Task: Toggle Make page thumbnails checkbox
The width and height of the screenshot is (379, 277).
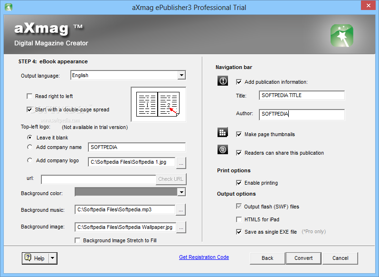Action: 239,134
